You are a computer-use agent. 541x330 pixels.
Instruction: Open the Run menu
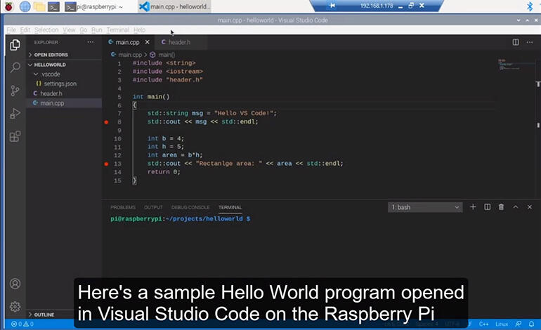97,30
